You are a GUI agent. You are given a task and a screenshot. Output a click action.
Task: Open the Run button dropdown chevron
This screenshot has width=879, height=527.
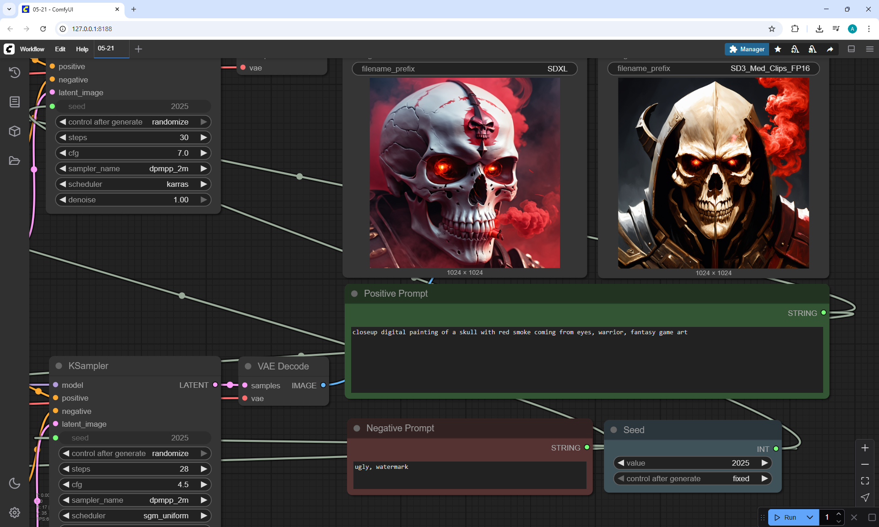pos(809,517)
